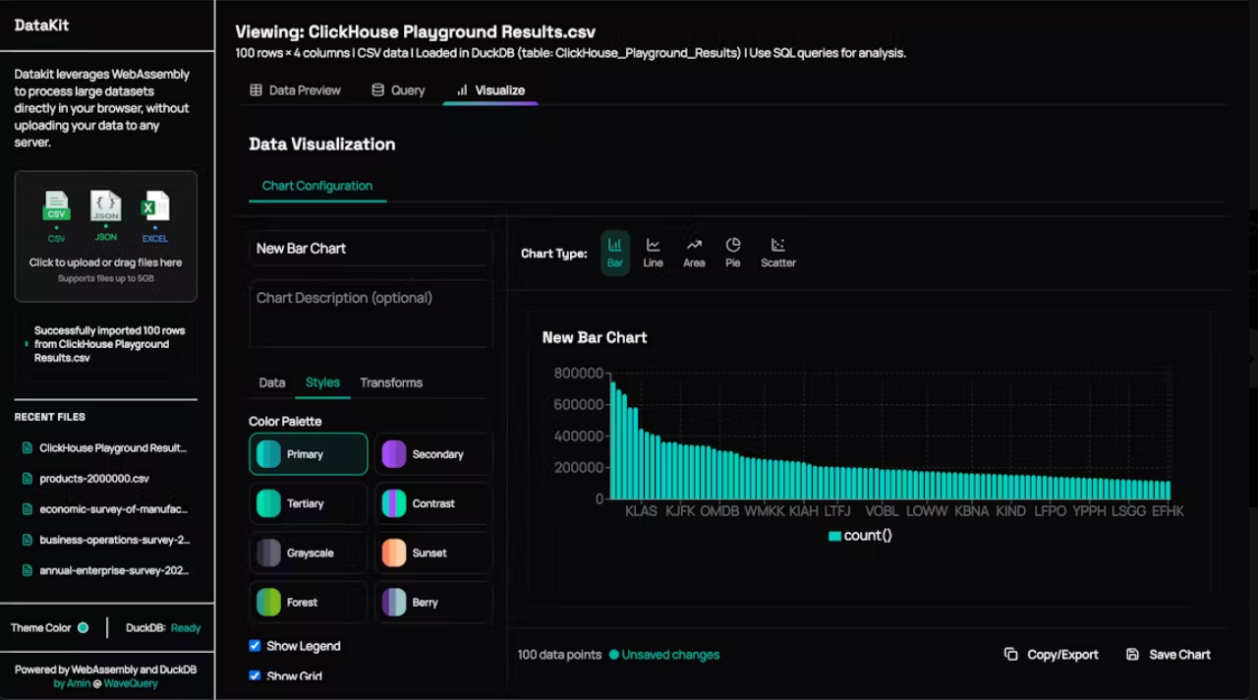1258x700 pixels.
Task: Click the upload or drag files area
Action: [x=105, y=236]
